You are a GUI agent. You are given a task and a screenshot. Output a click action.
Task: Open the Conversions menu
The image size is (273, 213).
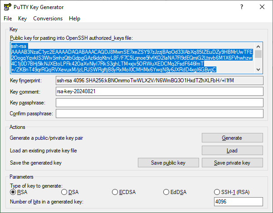[48, 19]
